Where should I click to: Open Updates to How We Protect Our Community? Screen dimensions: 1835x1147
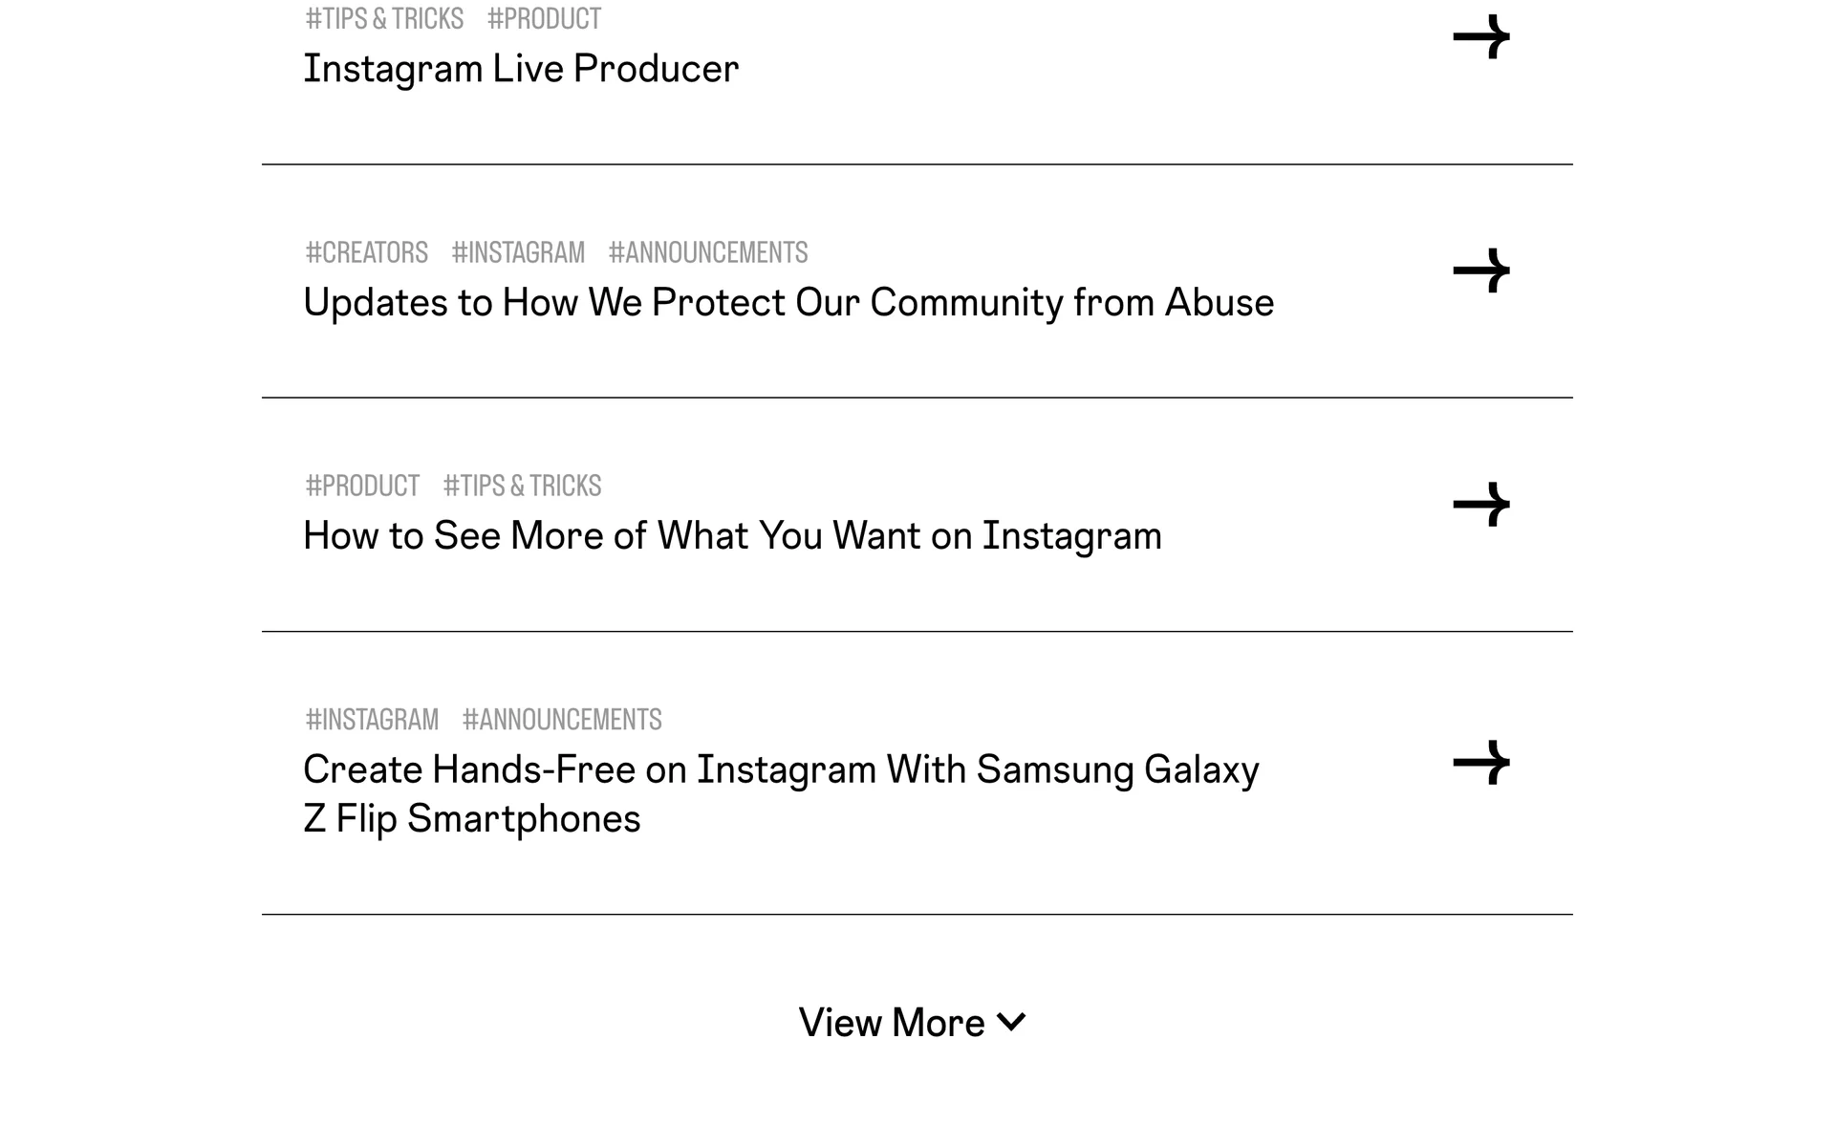click(x=788, y=302)
